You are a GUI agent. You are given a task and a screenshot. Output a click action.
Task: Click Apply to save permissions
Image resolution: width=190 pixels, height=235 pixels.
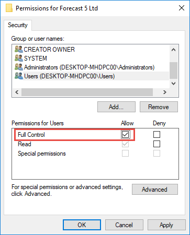(x=166, y=225)
